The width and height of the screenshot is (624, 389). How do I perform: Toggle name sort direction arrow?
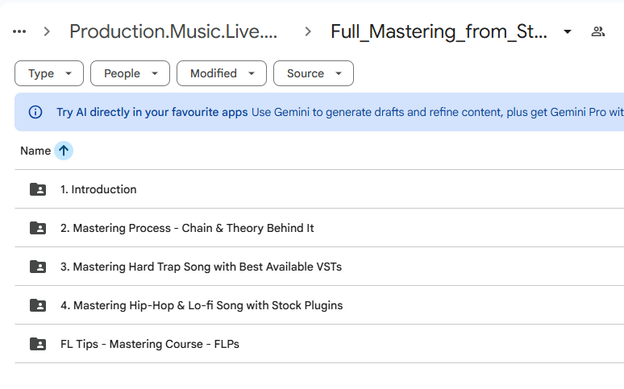[64, 151]
